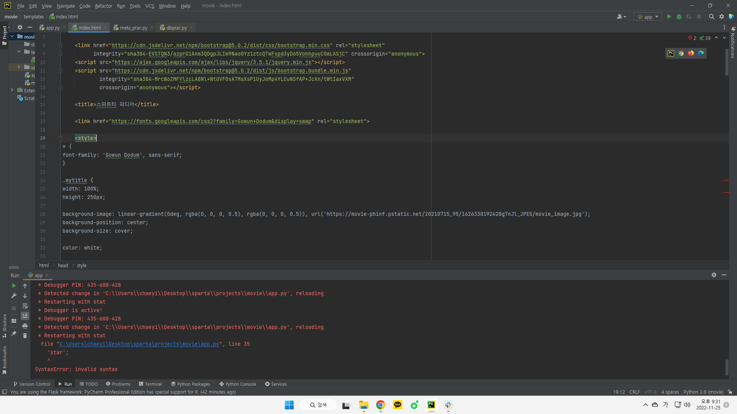Open the Navigate menu

click(x=66, y=6)
